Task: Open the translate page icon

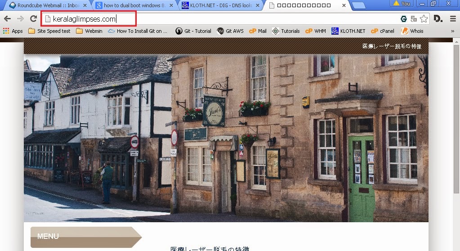Action: 414,19
